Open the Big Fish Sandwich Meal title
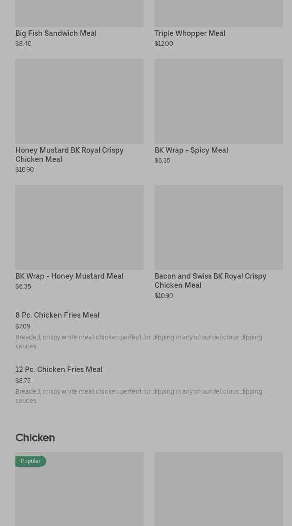 [x=56, y=34]
